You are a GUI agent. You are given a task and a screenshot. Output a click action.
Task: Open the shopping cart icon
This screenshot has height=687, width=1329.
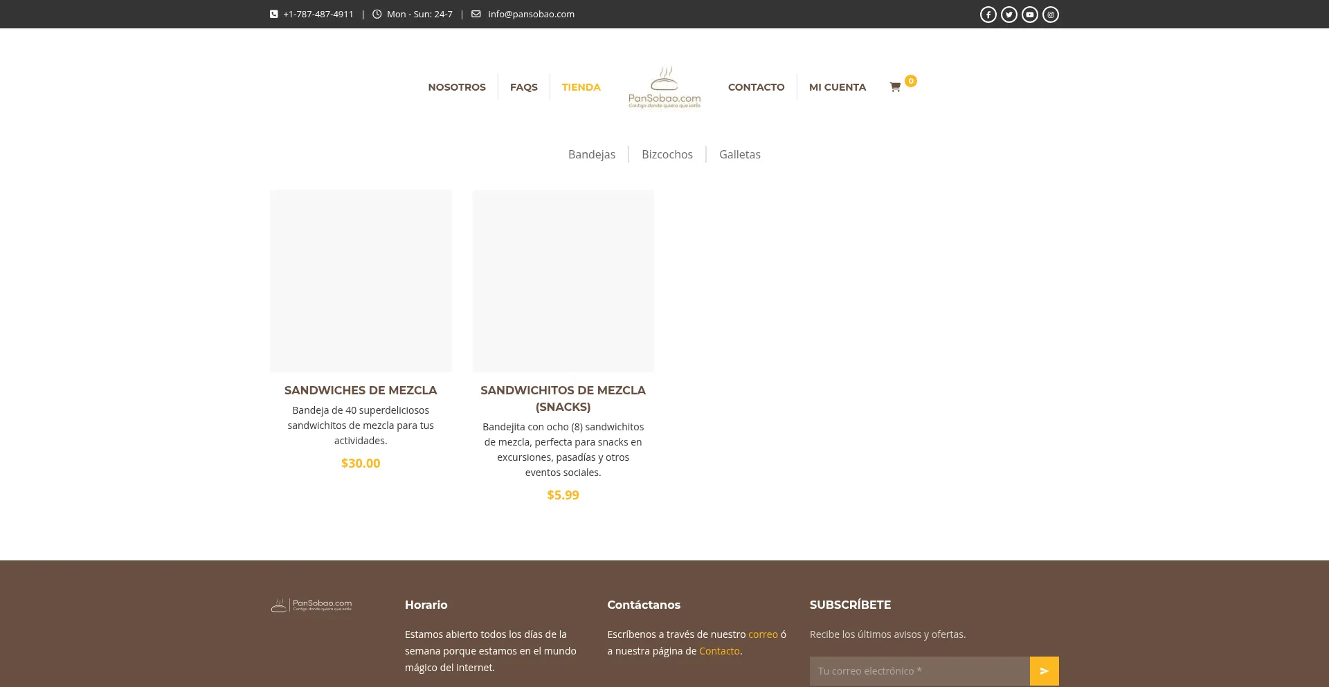pyautogui.click(x=895, y=87)
